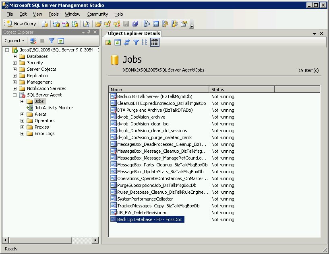Select Job Activity Monitor in tree
This screenshot has height=254, width=329.
pos(54,108)
